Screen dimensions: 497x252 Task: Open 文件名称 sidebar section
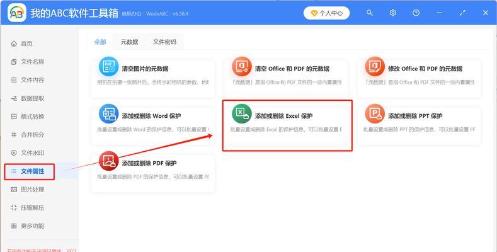32,62
